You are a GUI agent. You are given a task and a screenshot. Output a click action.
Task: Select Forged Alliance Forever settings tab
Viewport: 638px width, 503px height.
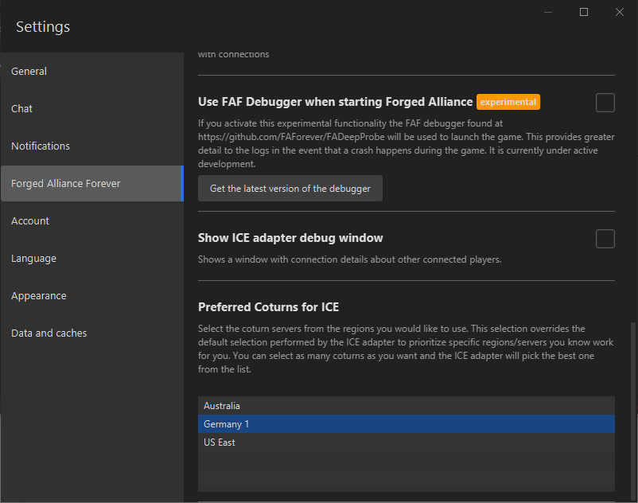pyautogui.click(x=92, y=184)
